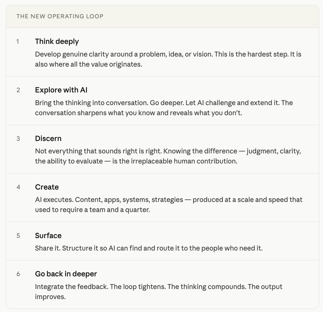Image resolution: width=323 pixels, height=312 pixels.
Task: Click step number 4 beside Create
Action: click(x=18, y=187)
